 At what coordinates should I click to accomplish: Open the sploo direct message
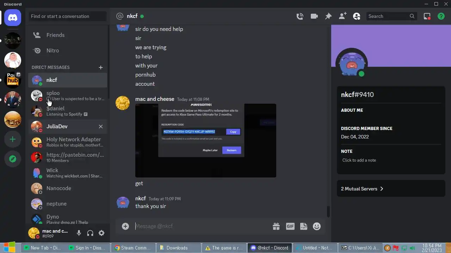(68, 96)
